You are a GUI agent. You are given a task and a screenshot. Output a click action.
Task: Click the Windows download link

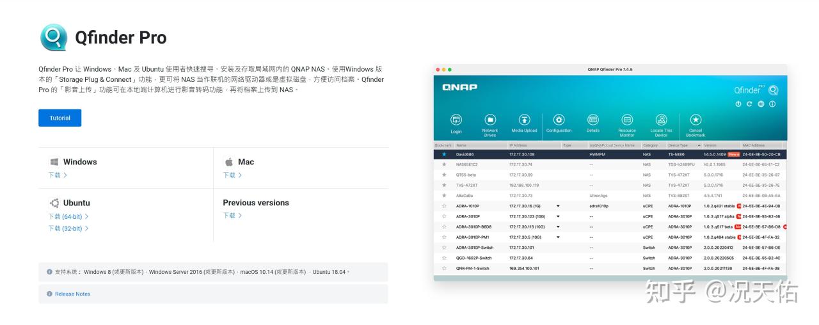point(57,175)
